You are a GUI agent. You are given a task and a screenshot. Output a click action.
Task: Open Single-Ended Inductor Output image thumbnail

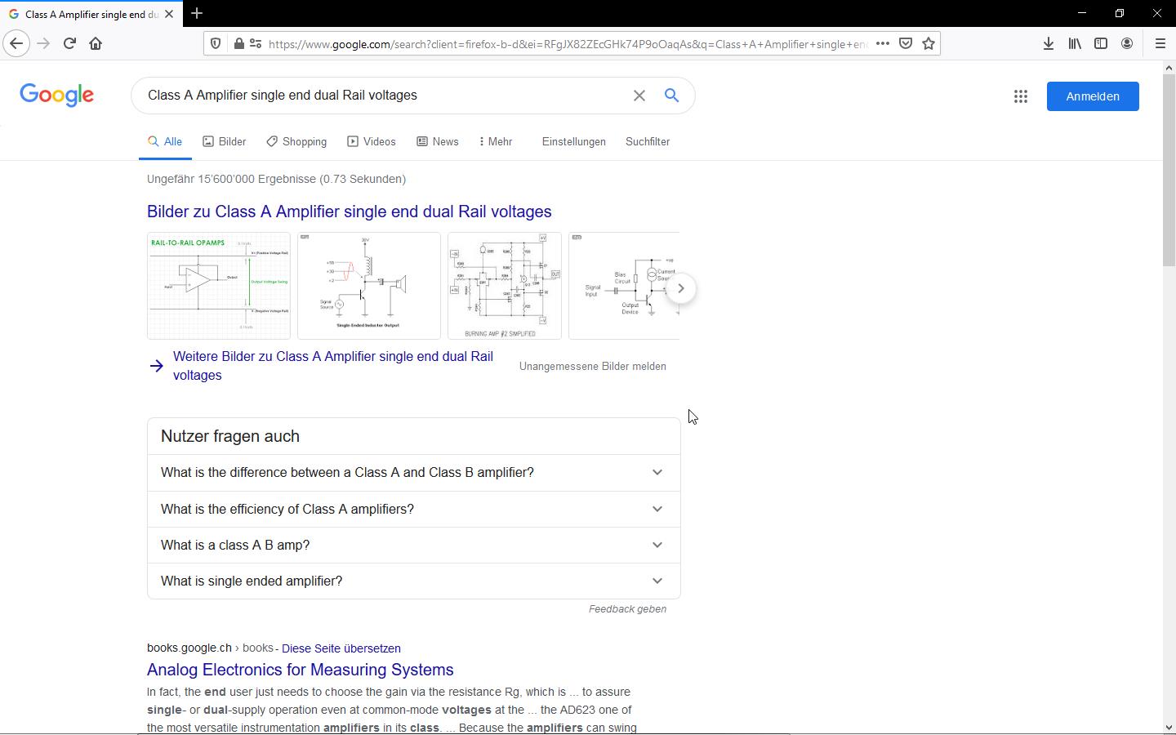[369, 286]
